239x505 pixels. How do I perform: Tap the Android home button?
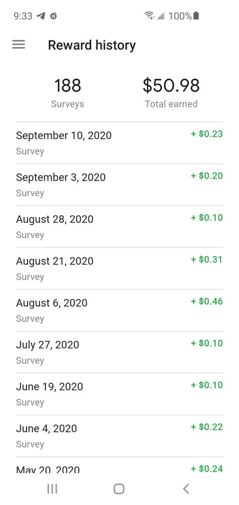pyautogui.click(x=119, y=488)
